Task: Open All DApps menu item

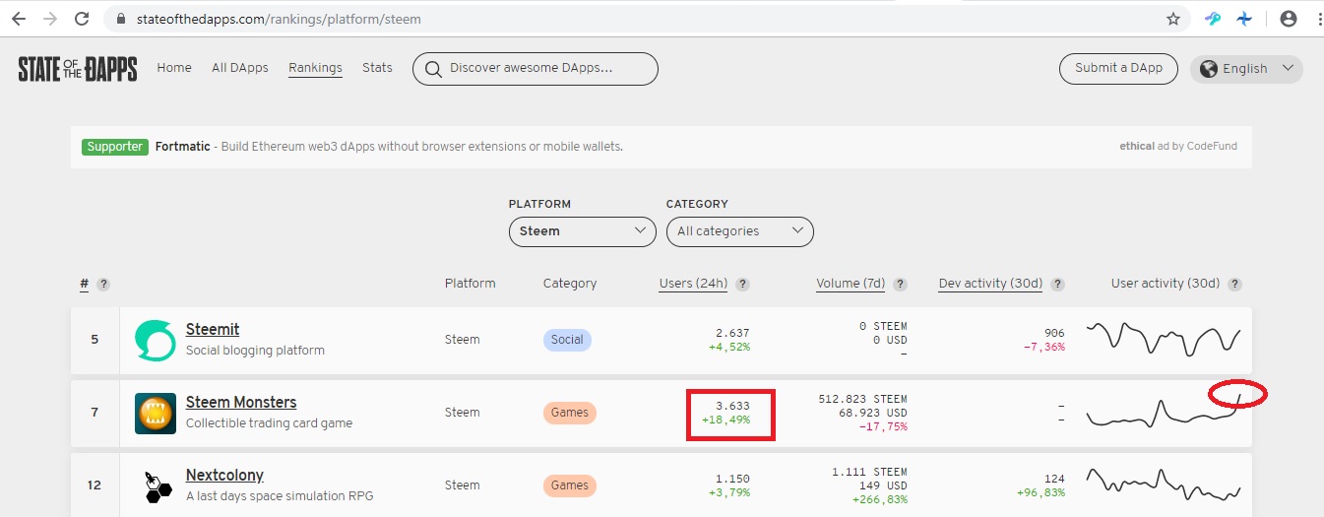Action: [240, 68]
